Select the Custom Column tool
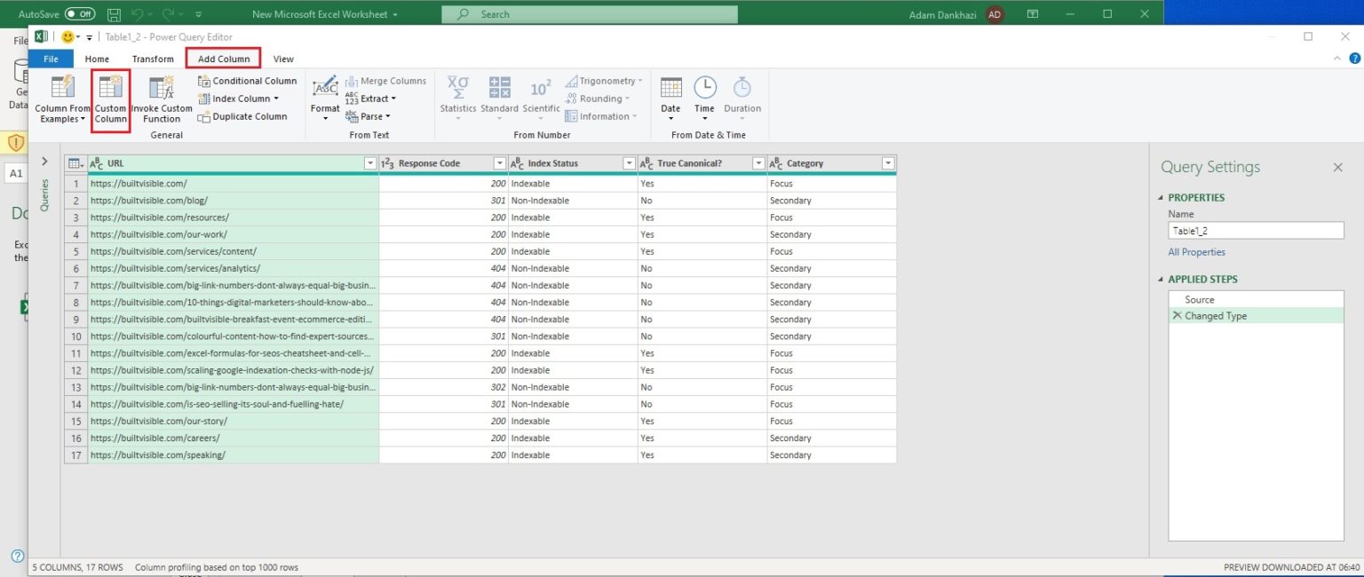Screen dimensions: 1364x577 pyautogui.click(x=111, y=98)
